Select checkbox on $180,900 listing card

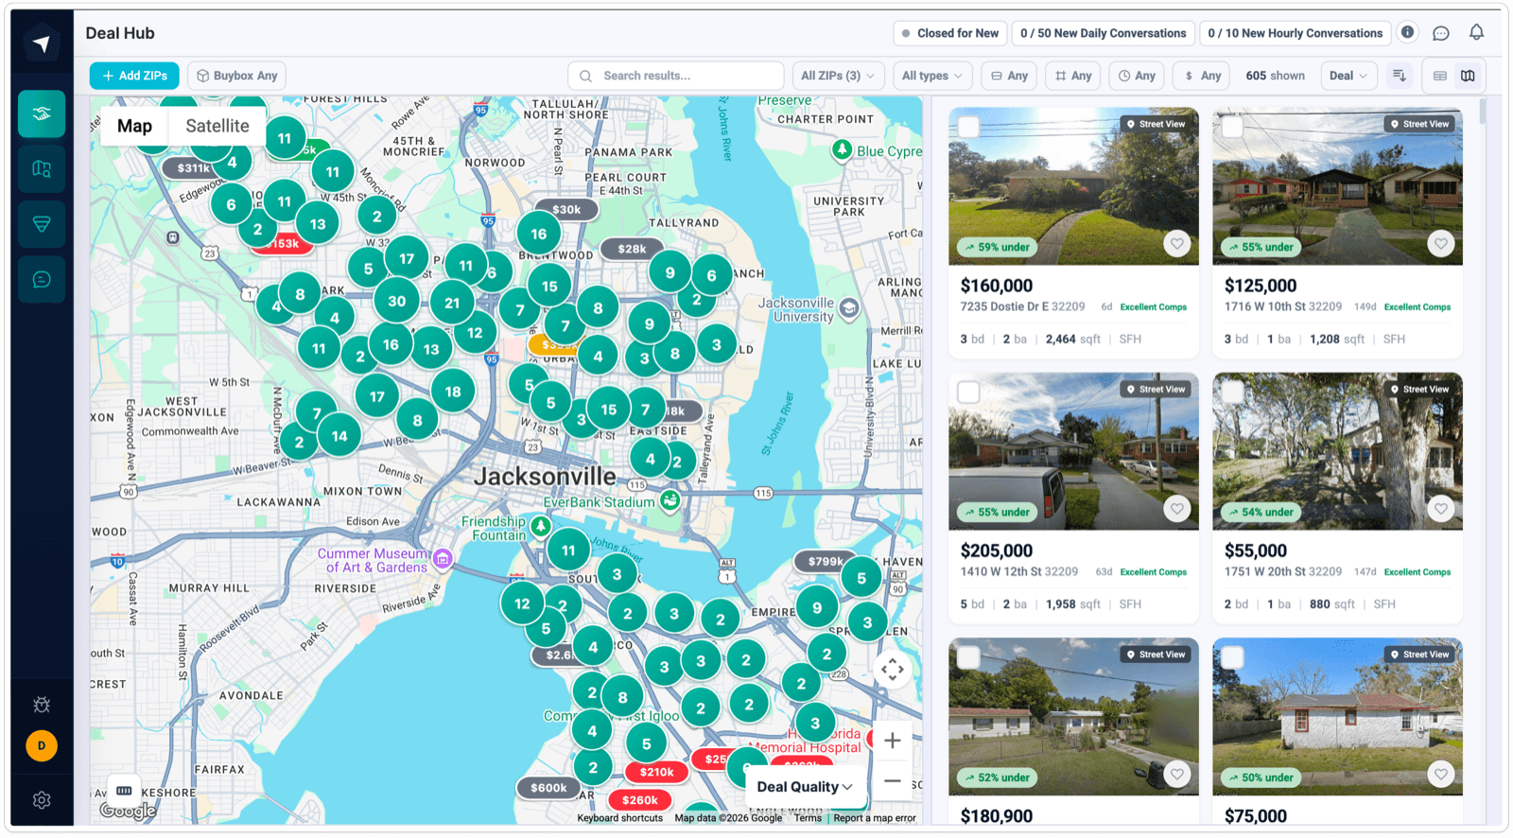tap(968, 656)
